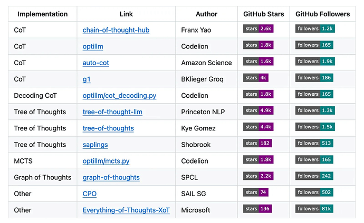Select the stars 4.9k badge
This screenshot has width=364, height=223.
coord(258,110)
